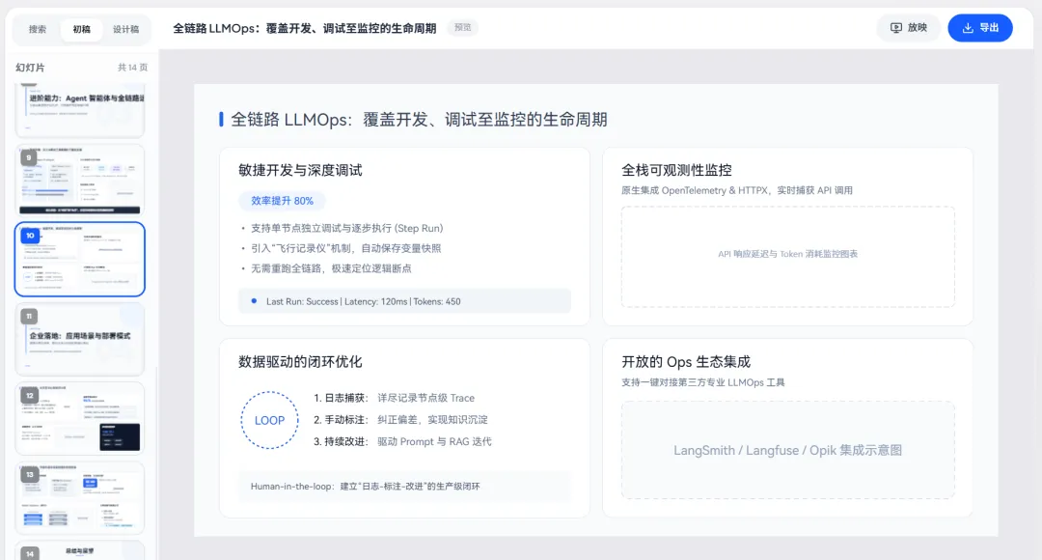Open slide 14 总结与展望 thumbnail

coord(80,550)
